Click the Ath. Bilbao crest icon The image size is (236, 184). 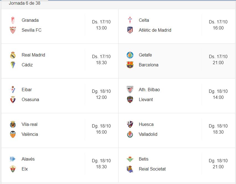point(130,90)
